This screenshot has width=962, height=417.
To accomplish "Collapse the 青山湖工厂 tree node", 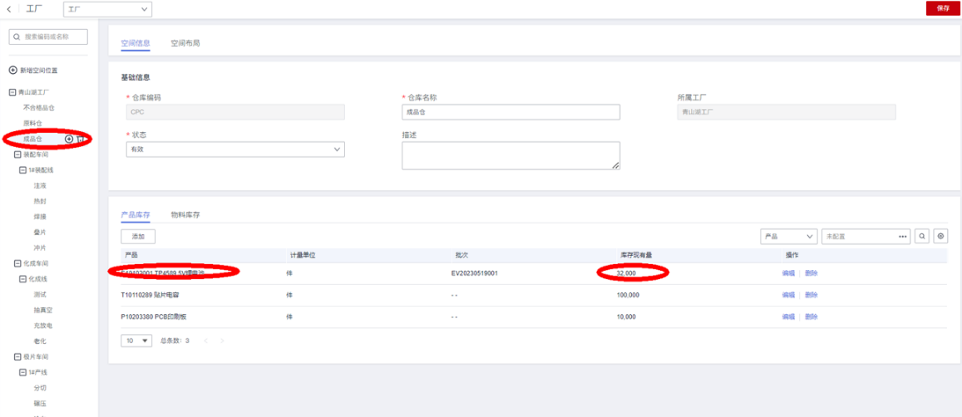I will [12, 92].
